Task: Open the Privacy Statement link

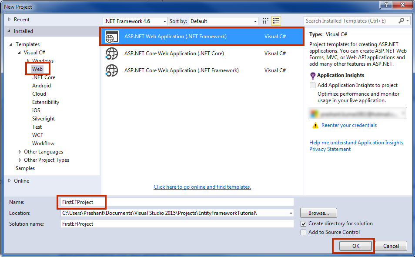Action: (330, 149)
